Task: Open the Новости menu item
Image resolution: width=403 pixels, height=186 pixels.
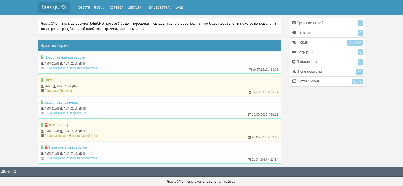Action: [83, 7]
